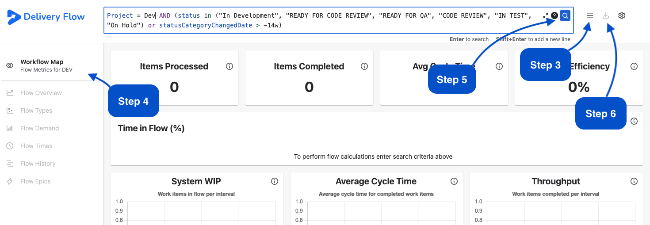Go to Flow Types in the sidebar
650x225 pixels.
36,111
